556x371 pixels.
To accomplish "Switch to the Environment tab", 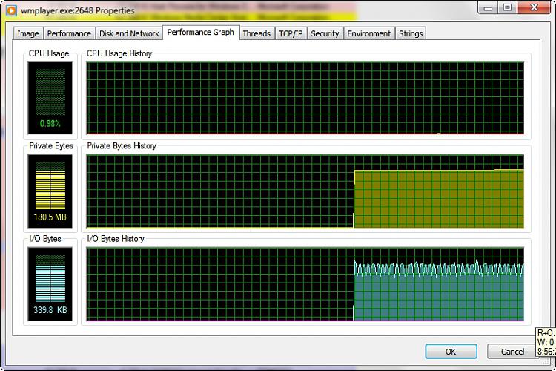I will click(369, 33).
